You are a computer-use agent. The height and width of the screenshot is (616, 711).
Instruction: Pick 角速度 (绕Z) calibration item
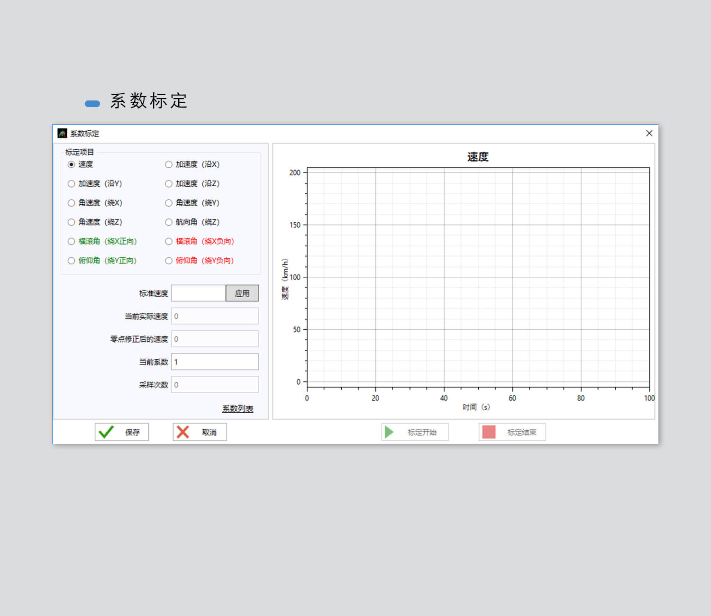[72, 222]
